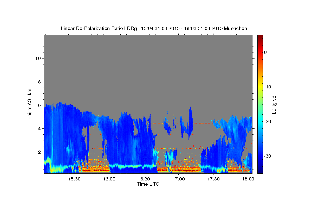Click the colorbar value -20 label
Image resolution: width=312 pixels, height=208 pixels.
click(x=268, y=121)
